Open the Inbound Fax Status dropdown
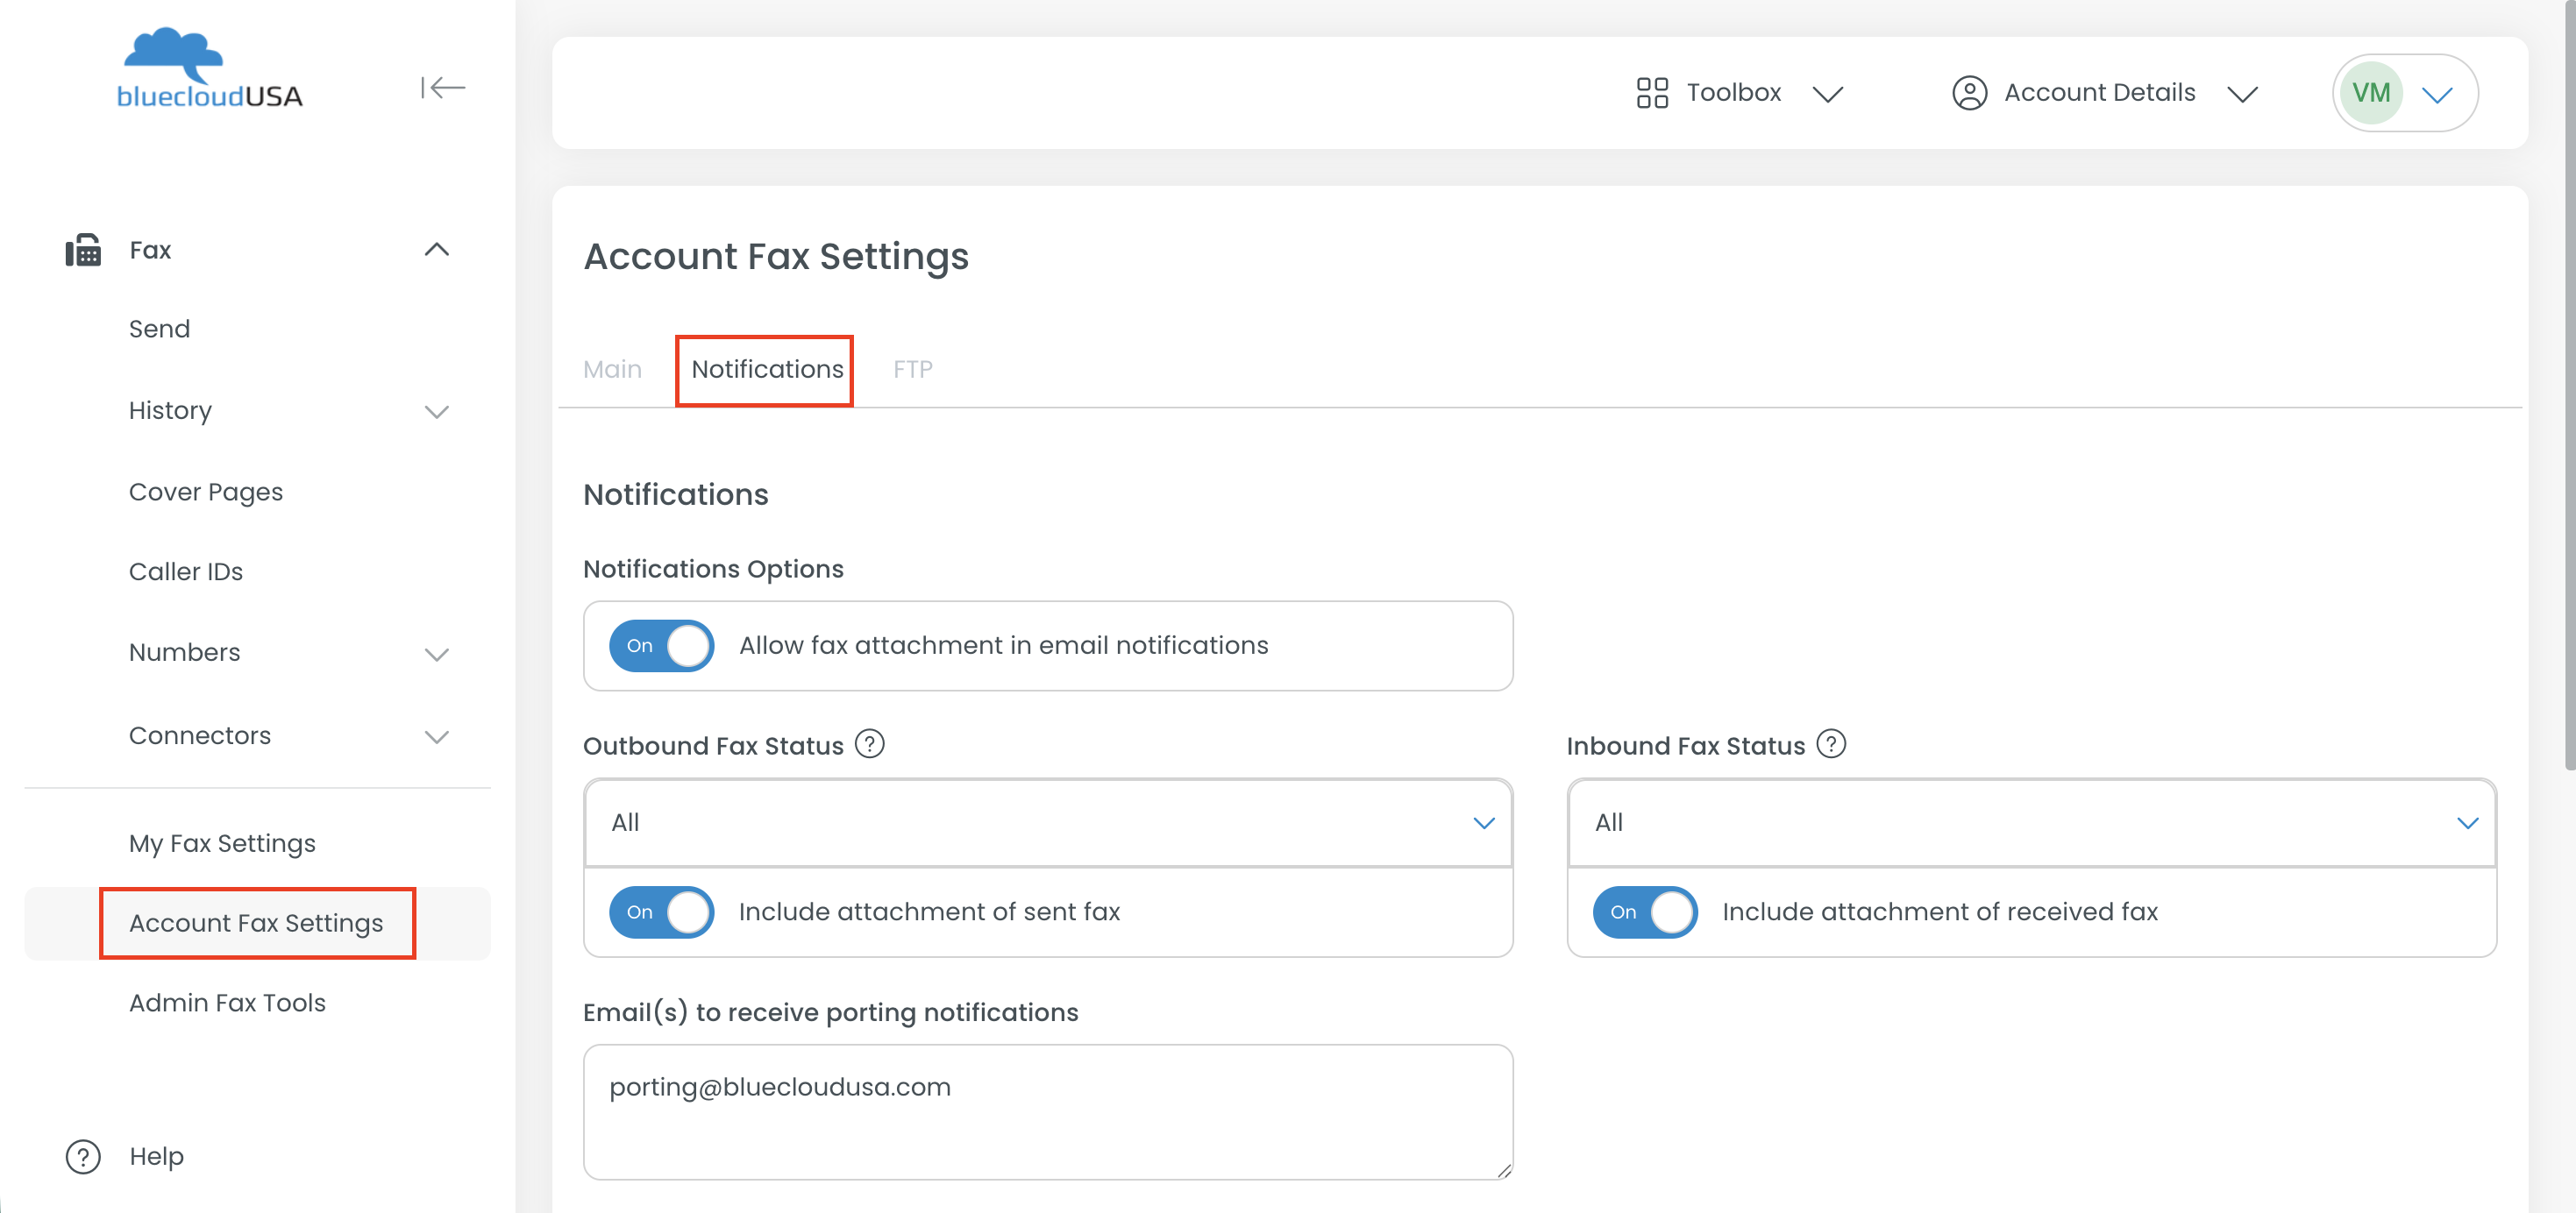 coord(2030,823)
